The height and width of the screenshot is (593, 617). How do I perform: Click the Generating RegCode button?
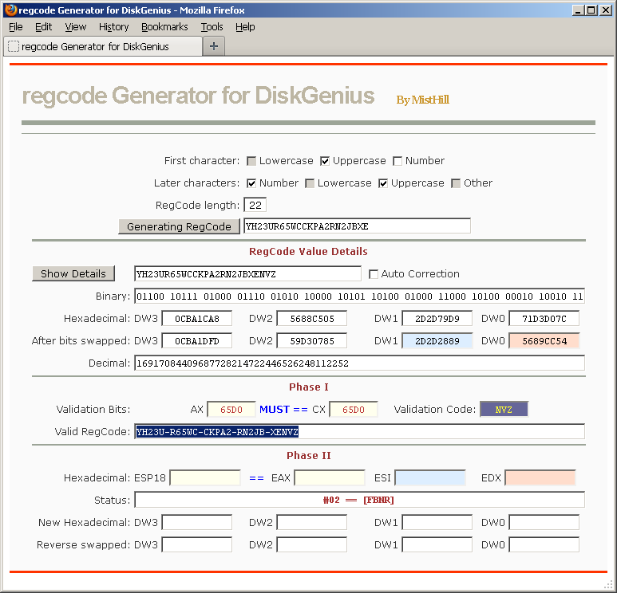click(179, 226)
